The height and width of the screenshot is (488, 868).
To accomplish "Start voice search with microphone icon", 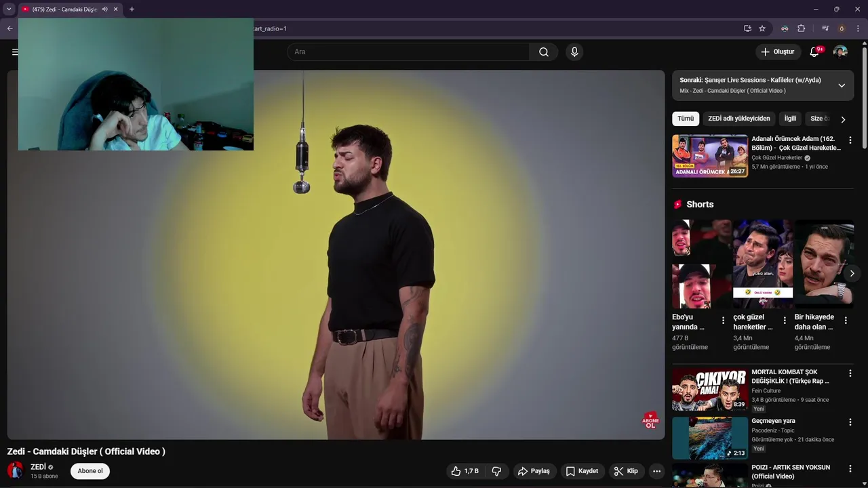I will [574, 52].
